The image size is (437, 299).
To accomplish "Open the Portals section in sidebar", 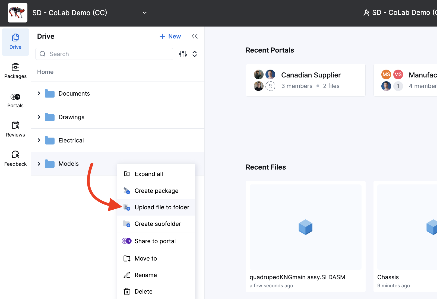I will 15,100.
